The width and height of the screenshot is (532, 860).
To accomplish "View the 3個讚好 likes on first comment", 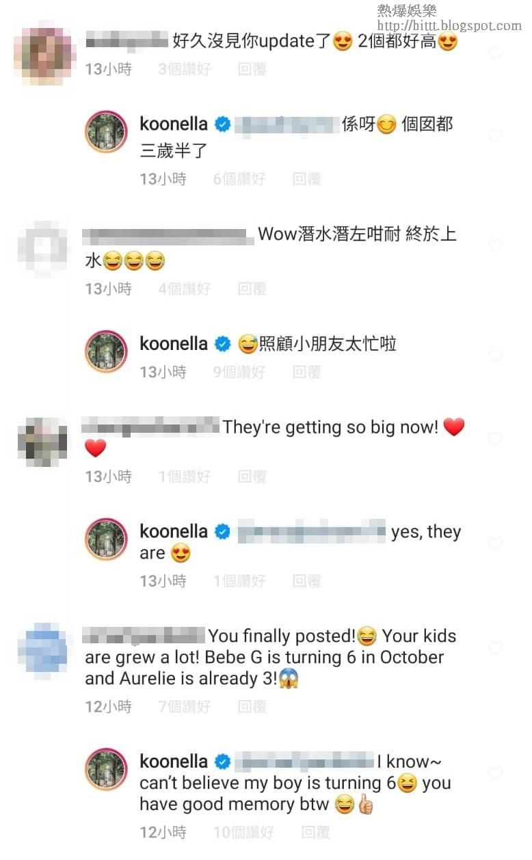I will [185, 69].
